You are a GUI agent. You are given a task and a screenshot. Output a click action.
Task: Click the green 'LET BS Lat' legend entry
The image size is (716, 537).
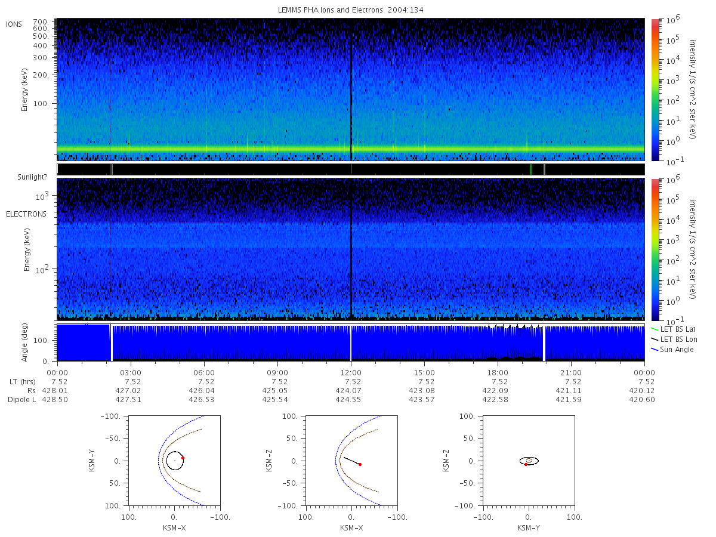672,329
